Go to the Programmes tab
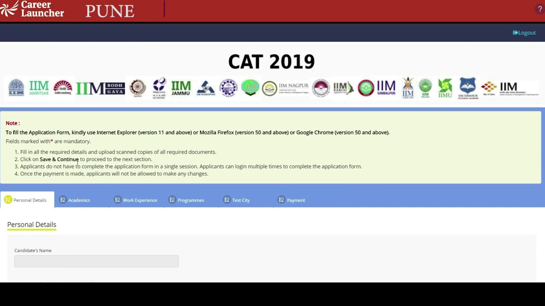This screenshot has height=306, width=545. tap(186, 200)
